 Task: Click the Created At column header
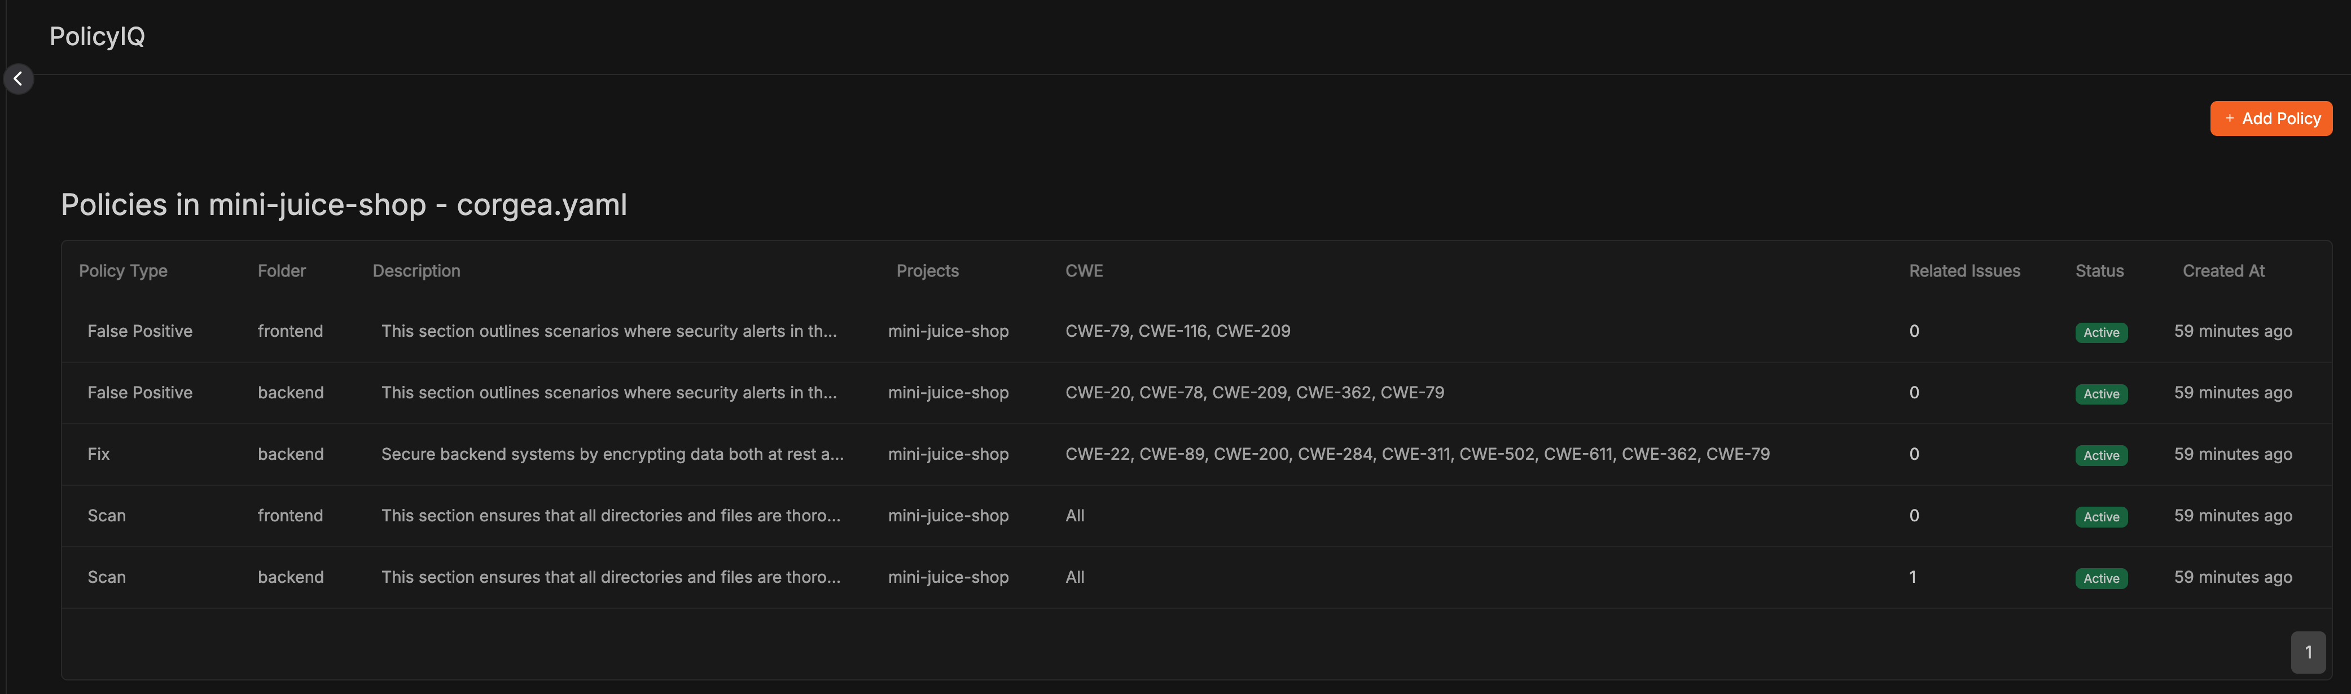pyautogui.click(x=2223, y=271)
